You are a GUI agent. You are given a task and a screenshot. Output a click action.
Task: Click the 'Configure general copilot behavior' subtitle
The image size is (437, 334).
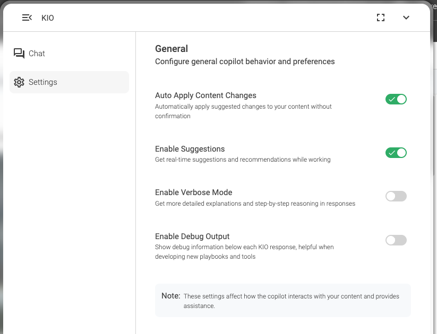tap(245, 61)
